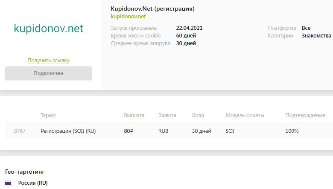Click the 100% confirmation value
This screenshot has width=333, height=189.
(x=292, y=131)
